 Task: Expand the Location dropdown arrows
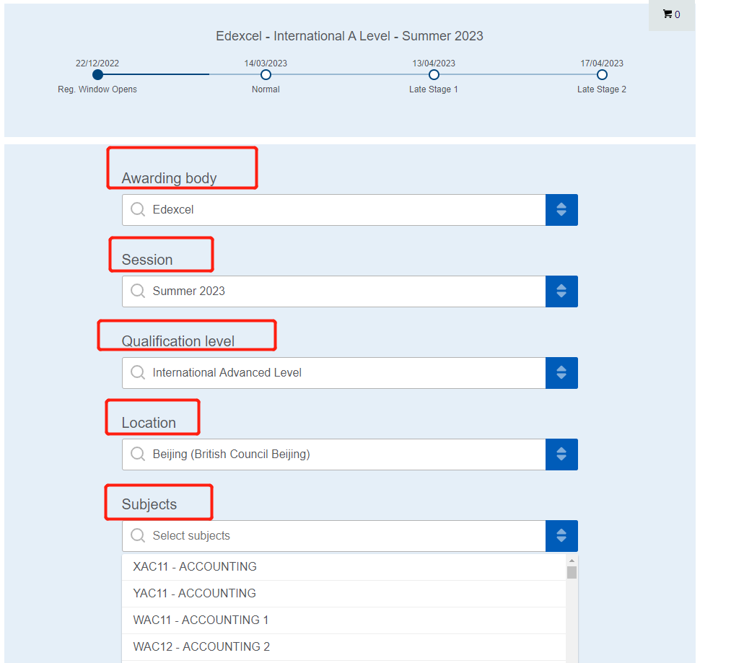click(x=561, y=455)
